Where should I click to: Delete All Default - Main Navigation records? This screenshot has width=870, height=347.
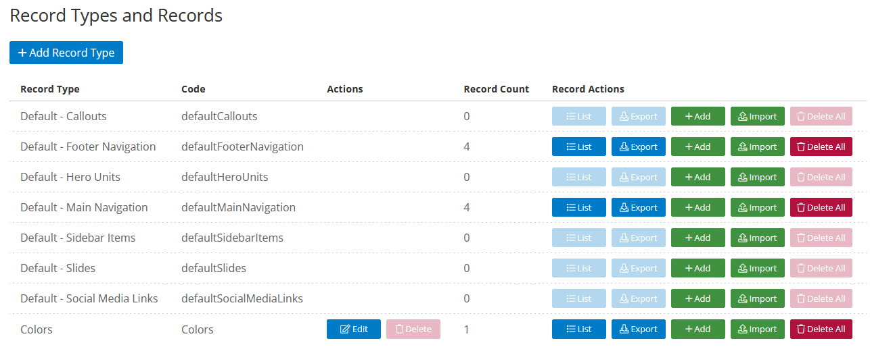(821, 207)
